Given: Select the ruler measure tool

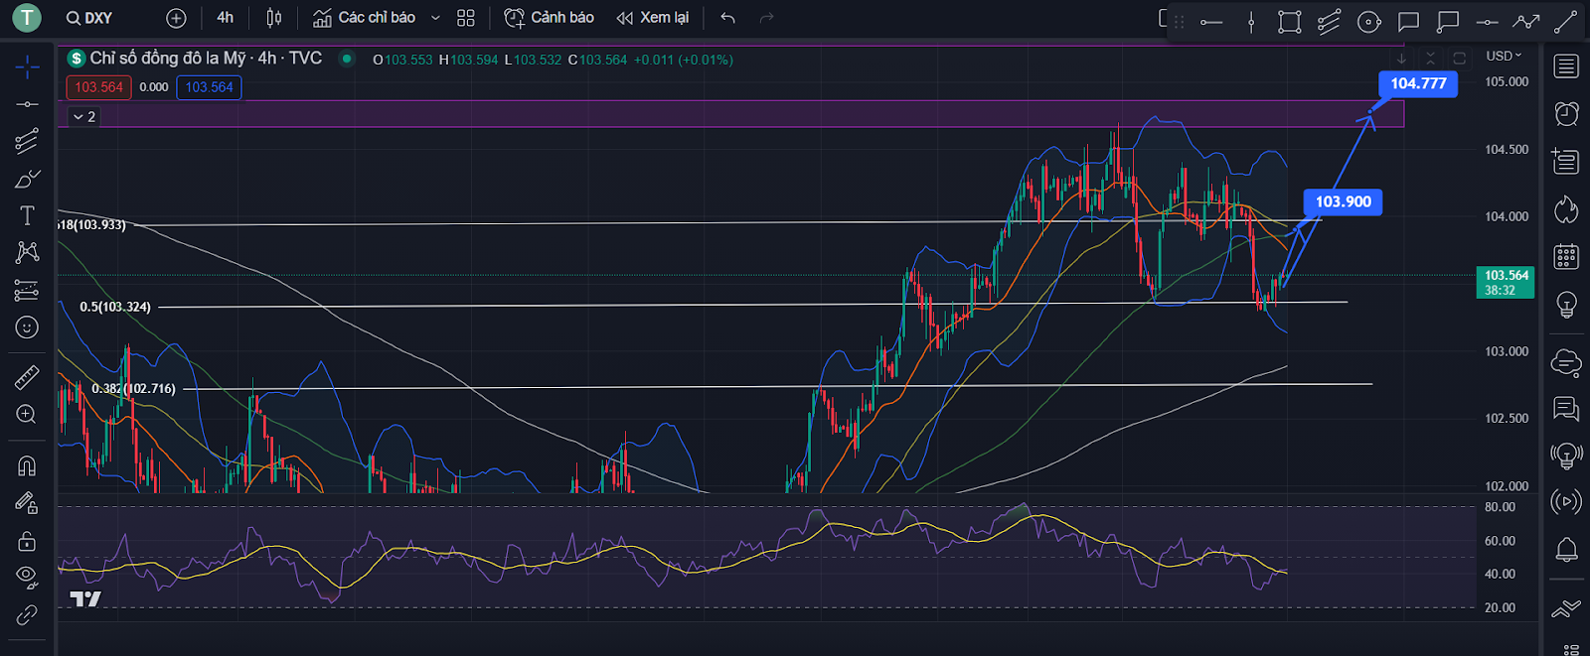Looking at the screenshot, I should click(27, 377).
